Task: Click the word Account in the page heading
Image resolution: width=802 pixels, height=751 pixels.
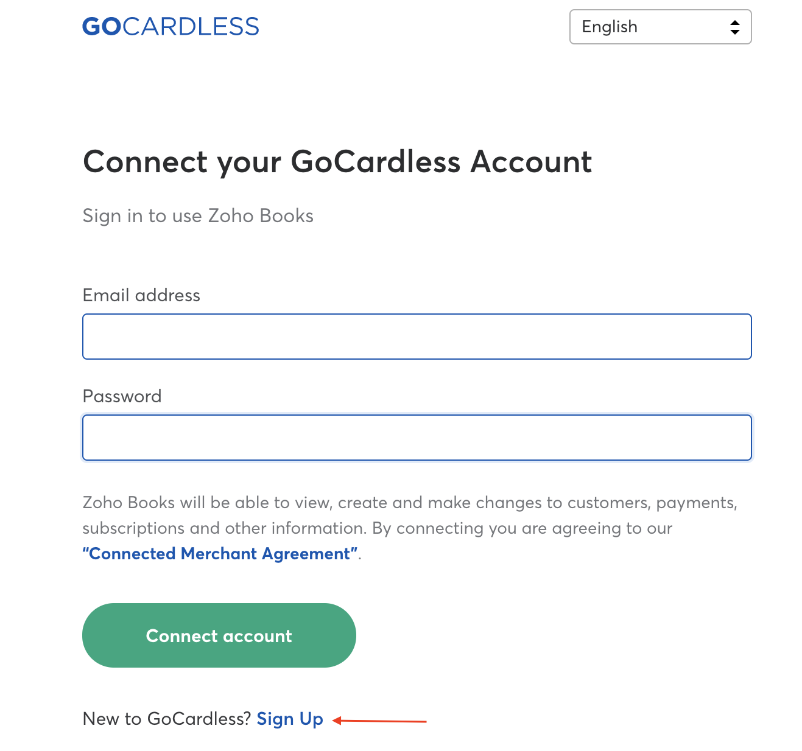Action: (x=531, y=162)
